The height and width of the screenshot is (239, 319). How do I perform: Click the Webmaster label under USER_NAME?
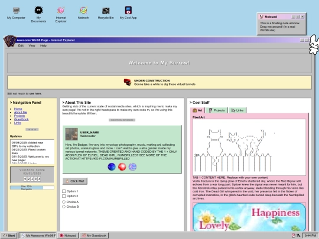(x=87, y=136)
